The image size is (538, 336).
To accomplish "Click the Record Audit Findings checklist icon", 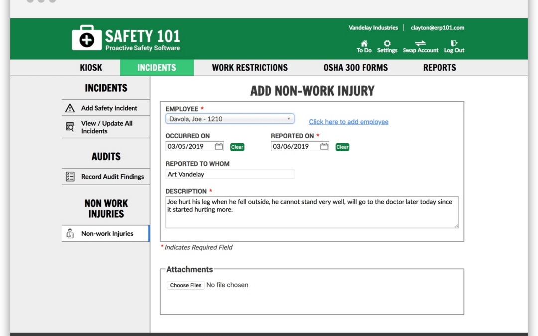I will pyautogui.click(x=70, y=177).
